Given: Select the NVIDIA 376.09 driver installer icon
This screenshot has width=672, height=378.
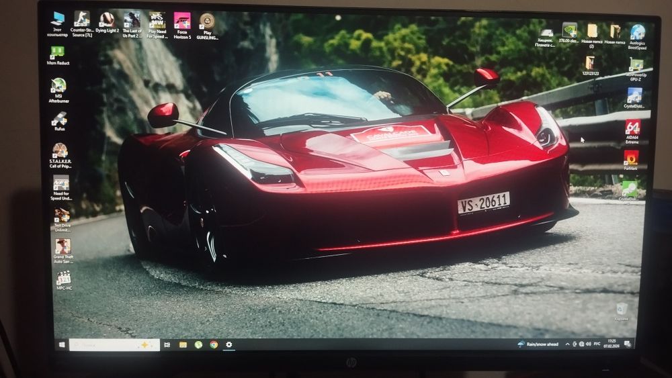Looking at the screenshot, I should point(569,34).
